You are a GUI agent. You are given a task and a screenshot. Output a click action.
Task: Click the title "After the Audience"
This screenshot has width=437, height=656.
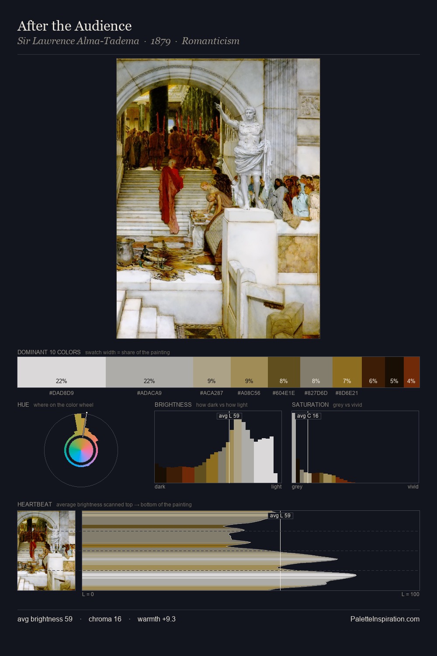(x=74, y=26)
